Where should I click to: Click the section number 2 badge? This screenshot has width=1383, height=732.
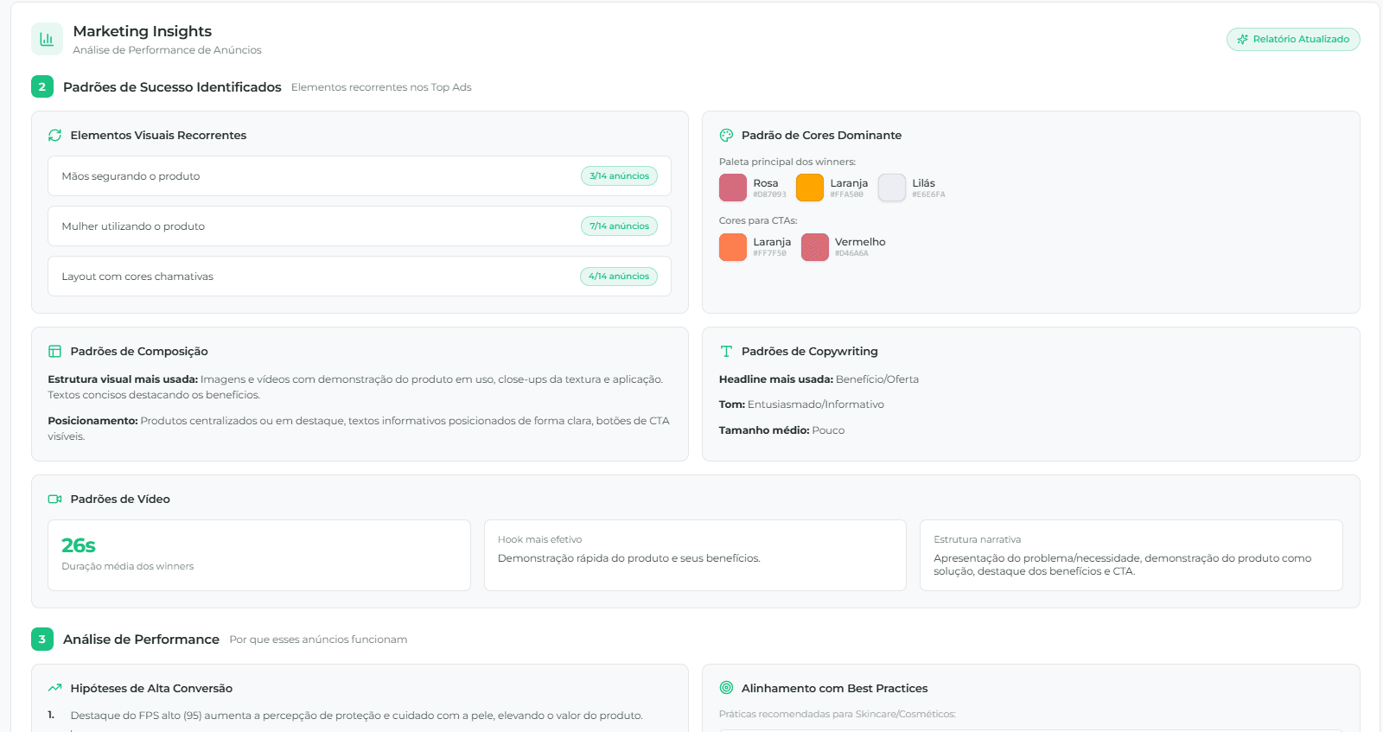[42, 87]
